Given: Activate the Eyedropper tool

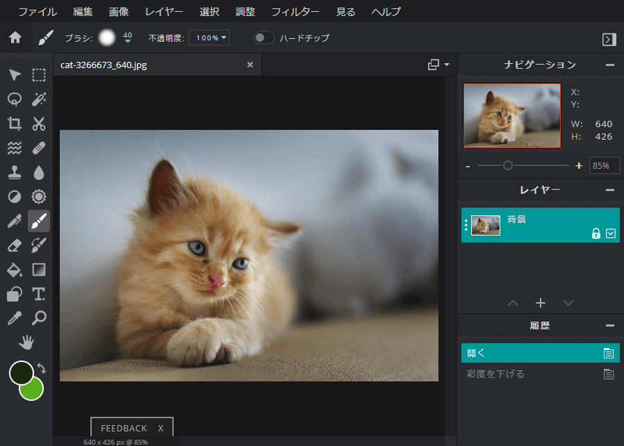Looking at the screenshot, I should [14, 318].
